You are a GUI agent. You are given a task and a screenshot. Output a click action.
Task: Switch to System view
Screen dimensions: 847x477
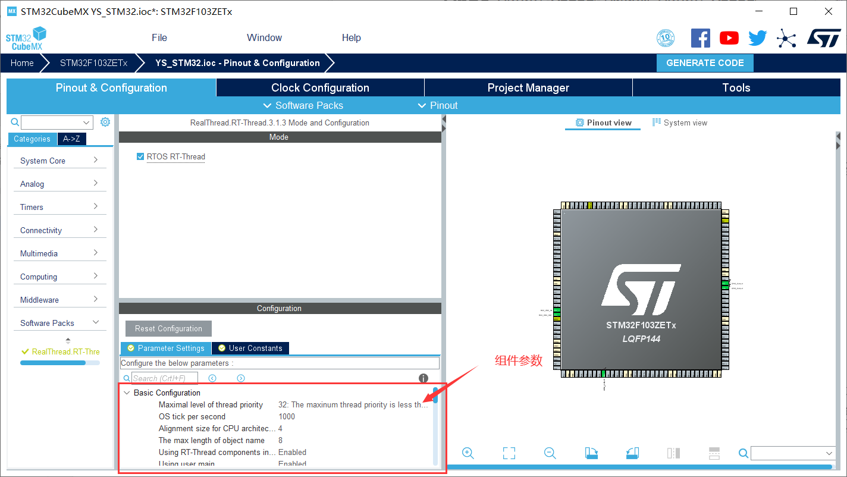[x=680, y=123]
